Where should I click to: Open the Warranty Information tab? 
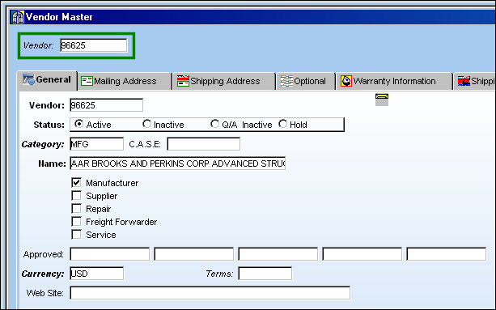point(394,81)
